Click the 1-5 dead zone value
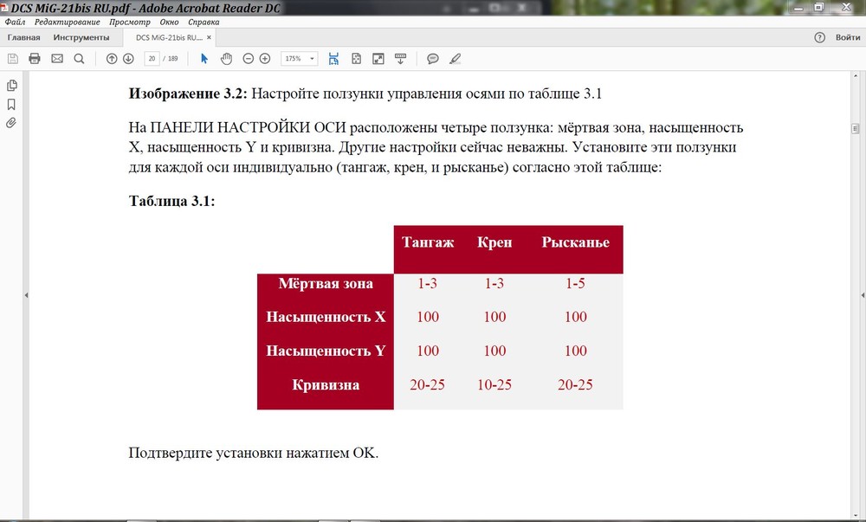This screenshot has width=866, height=522. tap(575, 283)
